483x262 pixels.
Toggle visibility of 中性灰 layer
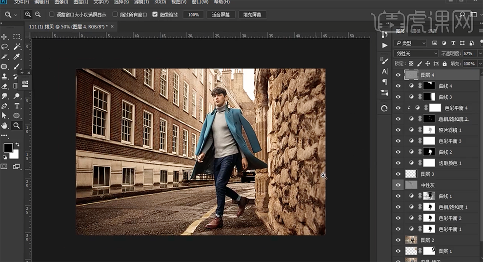point(399,185)
